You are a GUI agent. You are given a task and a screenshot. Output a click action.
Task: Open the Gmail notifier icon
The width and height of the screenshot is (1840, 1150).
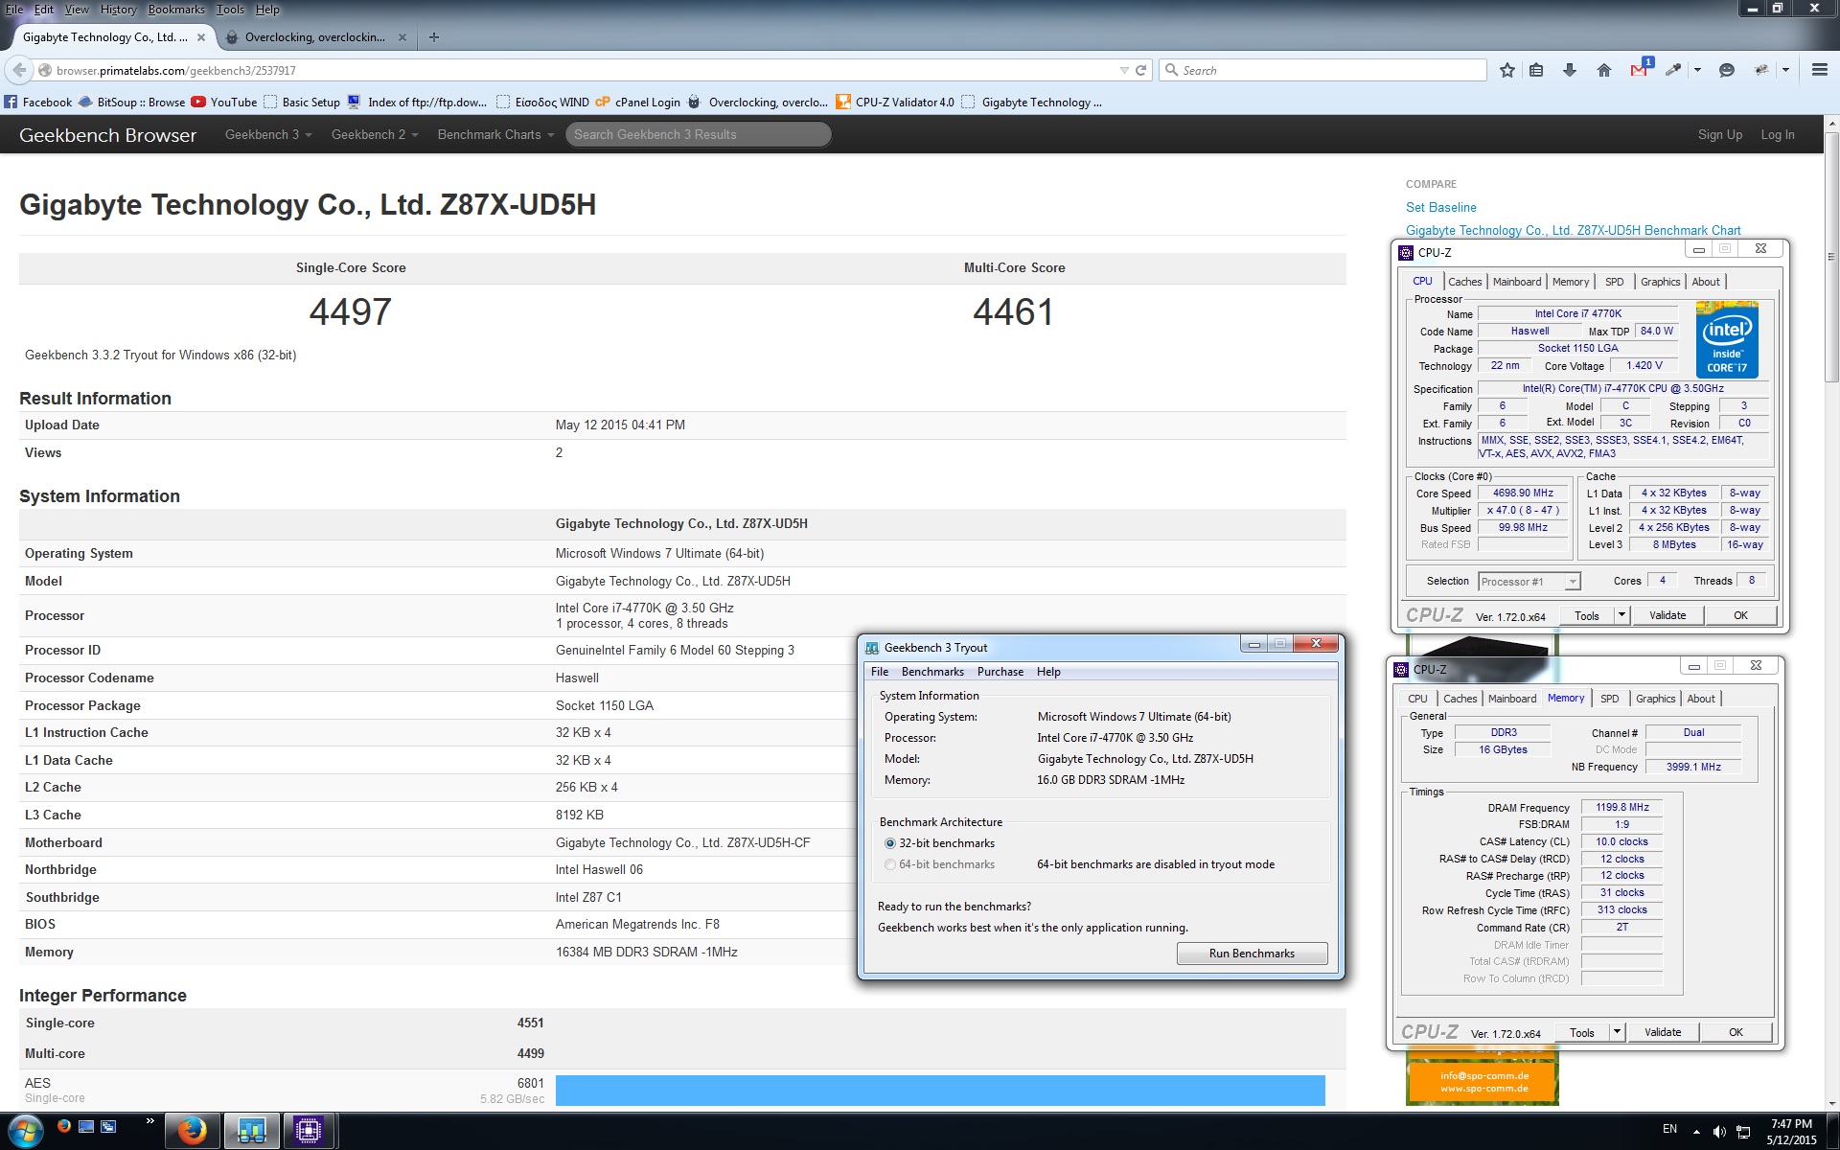coord(1640,68)
